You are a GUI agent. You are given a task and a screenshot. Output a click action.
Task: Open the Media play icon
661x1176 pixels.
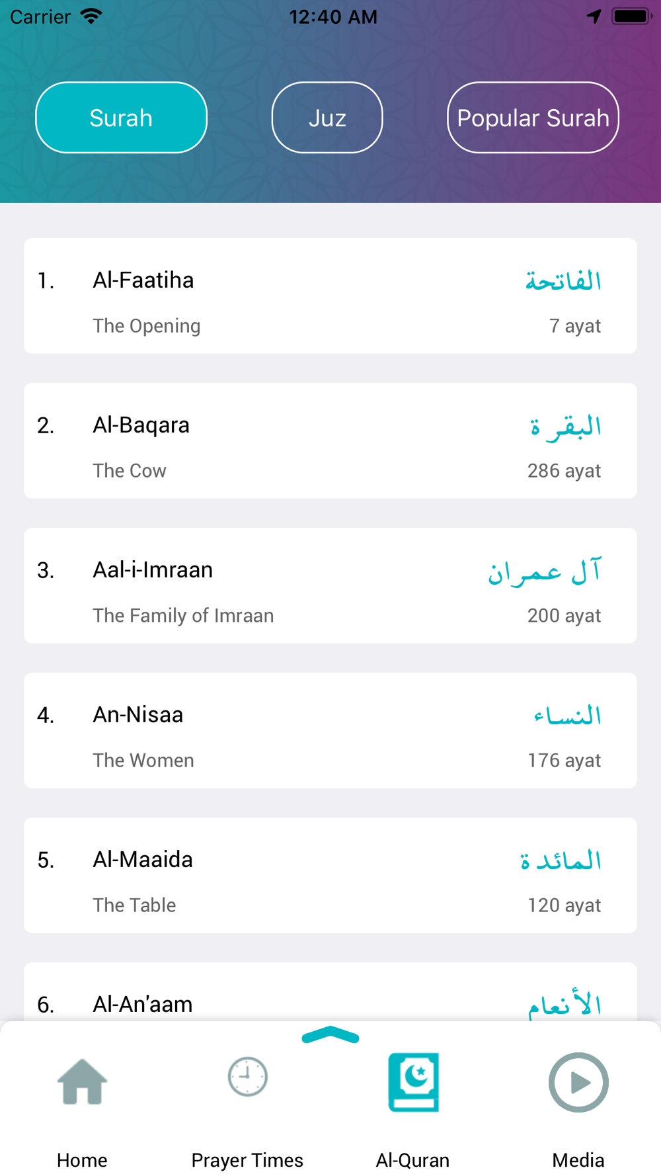(578, 1082)
